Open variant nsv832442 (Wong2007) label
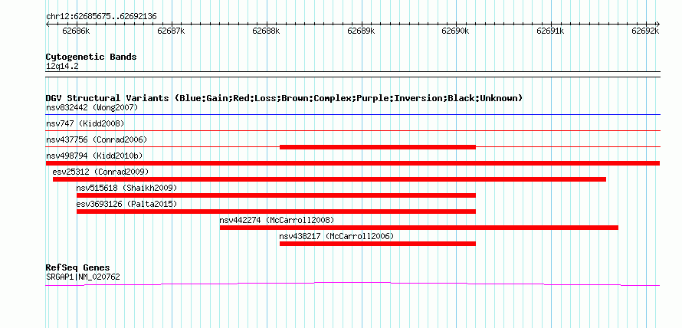The image size is (682, 328). [92, 107]
